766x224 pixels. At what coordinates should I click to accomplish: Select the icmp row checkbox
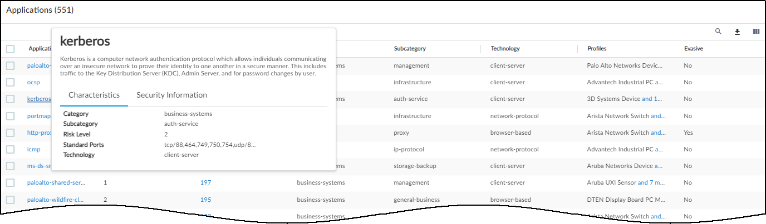click(x=11, y=149)
